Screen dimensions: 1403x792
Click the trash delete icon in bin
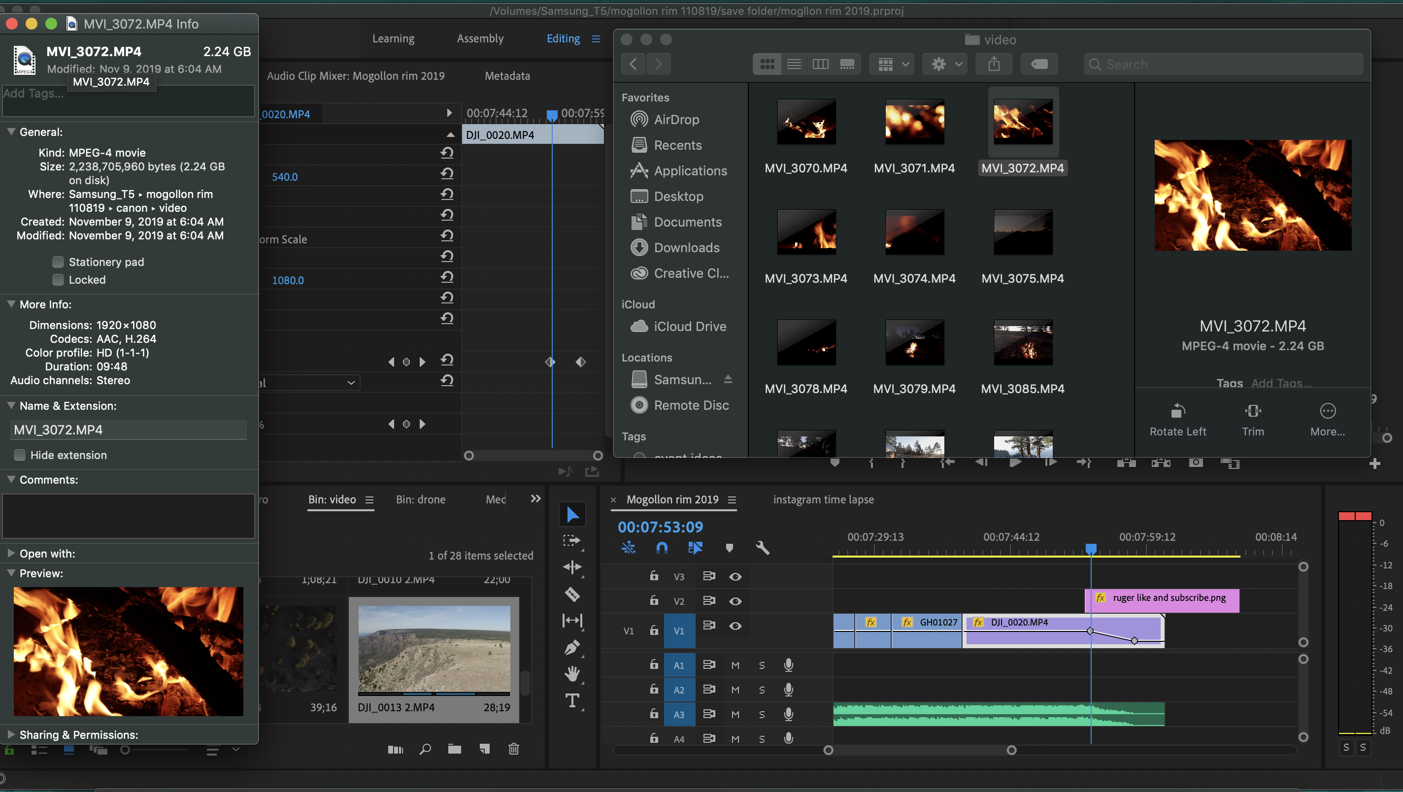pos(513,750)
